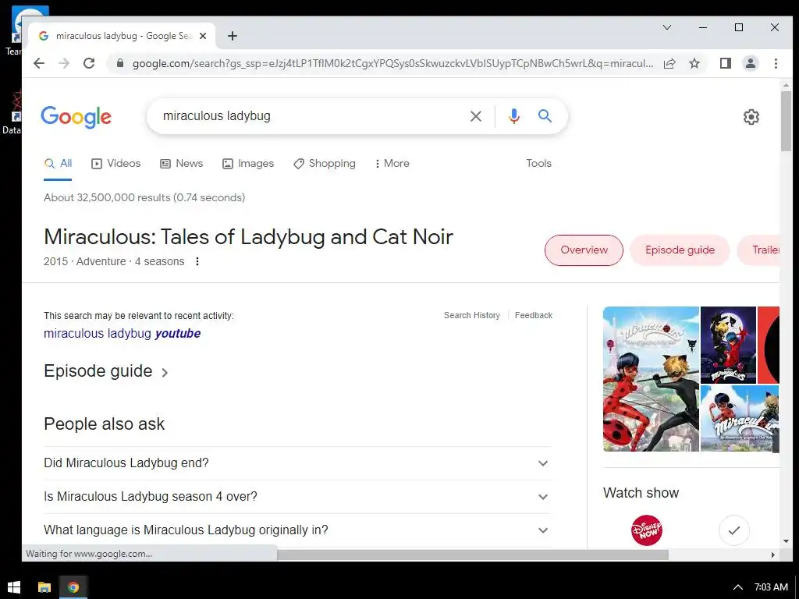The height and width of the screenshot is (599, 799).
Task: Submit search with magnifier icon
Action: (545, 116)
